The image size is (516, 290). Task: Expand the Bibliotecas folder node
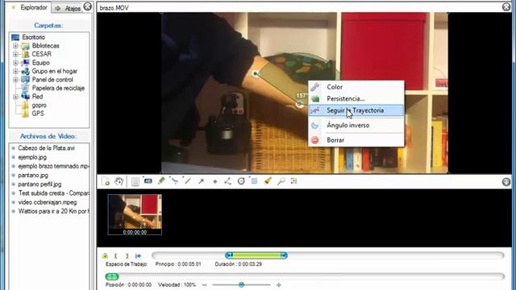pos(15,46)
